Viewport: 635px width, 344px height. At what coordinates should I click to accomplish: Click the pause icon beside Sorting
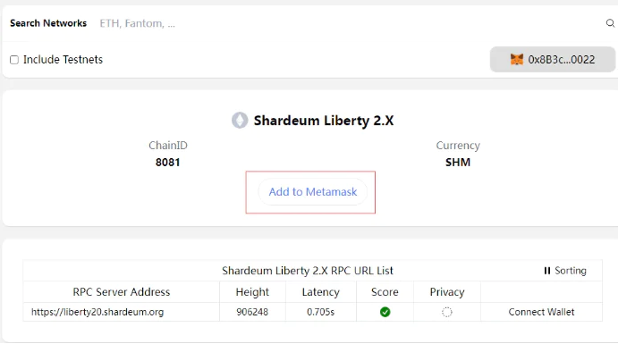pos(547,271)
